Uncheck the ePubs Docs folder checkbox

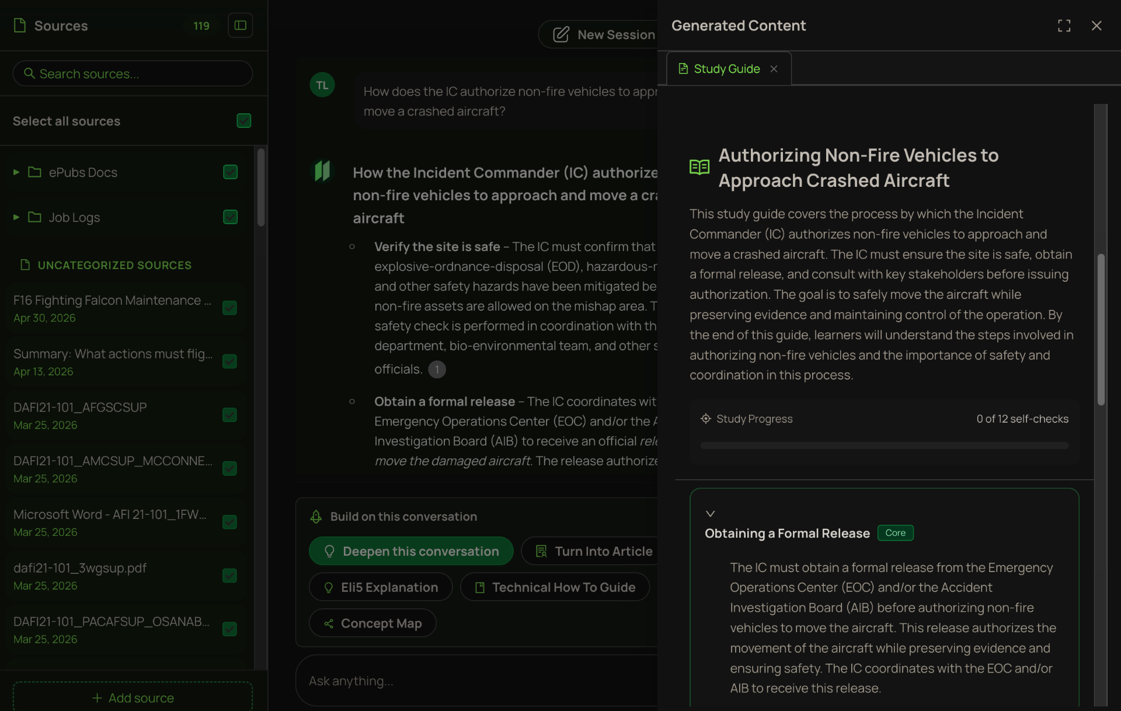point(231,172)
